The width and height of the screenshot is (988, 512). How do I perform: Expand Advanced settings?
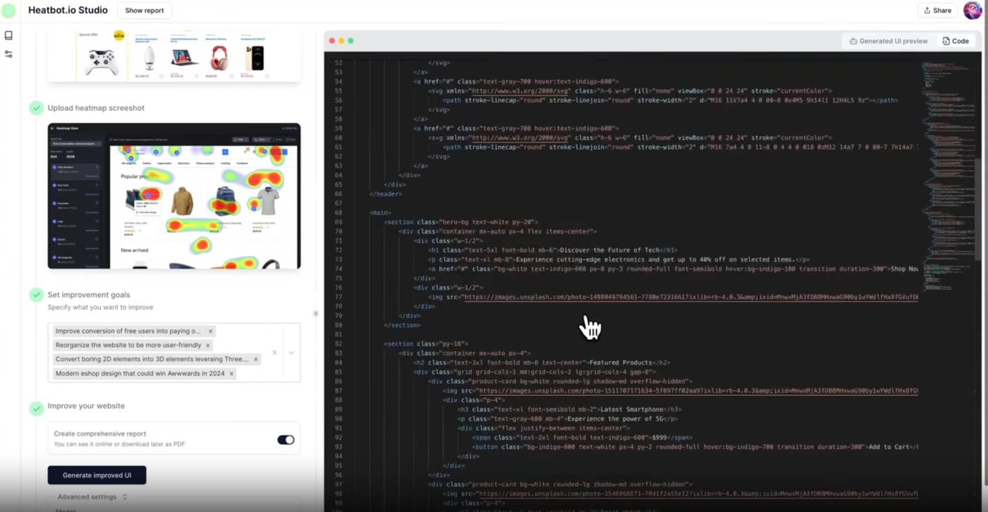(92, 496)
